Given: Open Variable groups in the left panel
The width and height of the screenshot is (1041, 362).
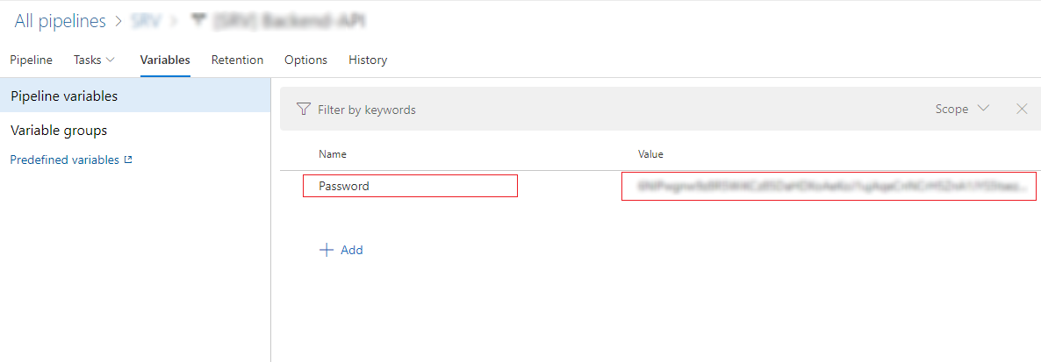Looking at the screenshot, I should [x=59, y=130].
